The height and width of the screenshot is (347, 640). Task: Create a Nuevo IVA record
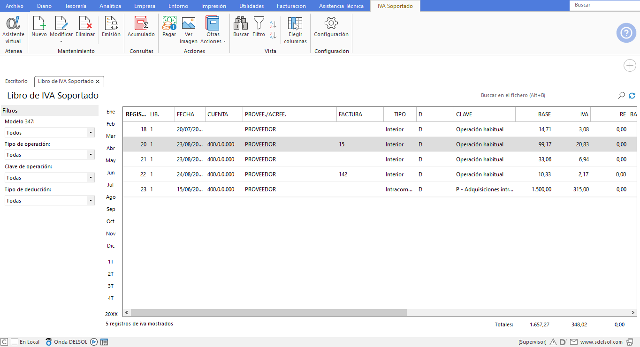pyautogui.click(x=39, y=27)
